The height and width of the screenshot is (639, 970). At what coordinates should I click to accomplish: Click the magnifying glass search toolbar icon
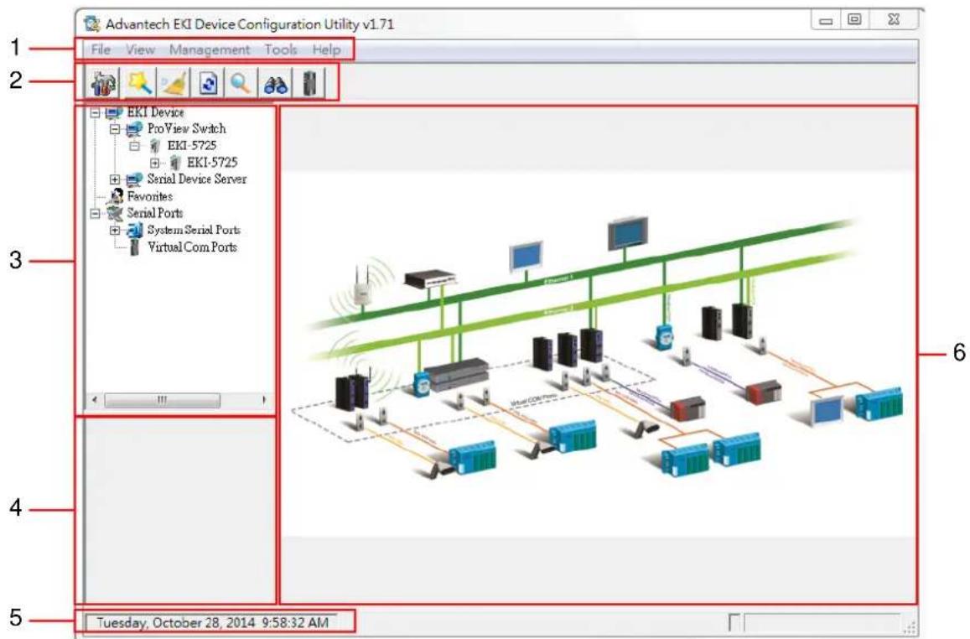[240, 84]
